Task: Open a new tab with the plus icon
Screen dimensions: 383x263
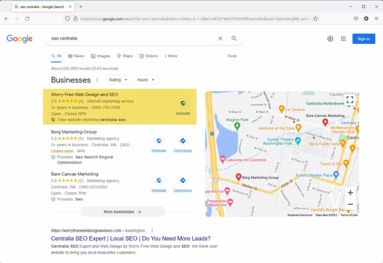Action: 81,7
